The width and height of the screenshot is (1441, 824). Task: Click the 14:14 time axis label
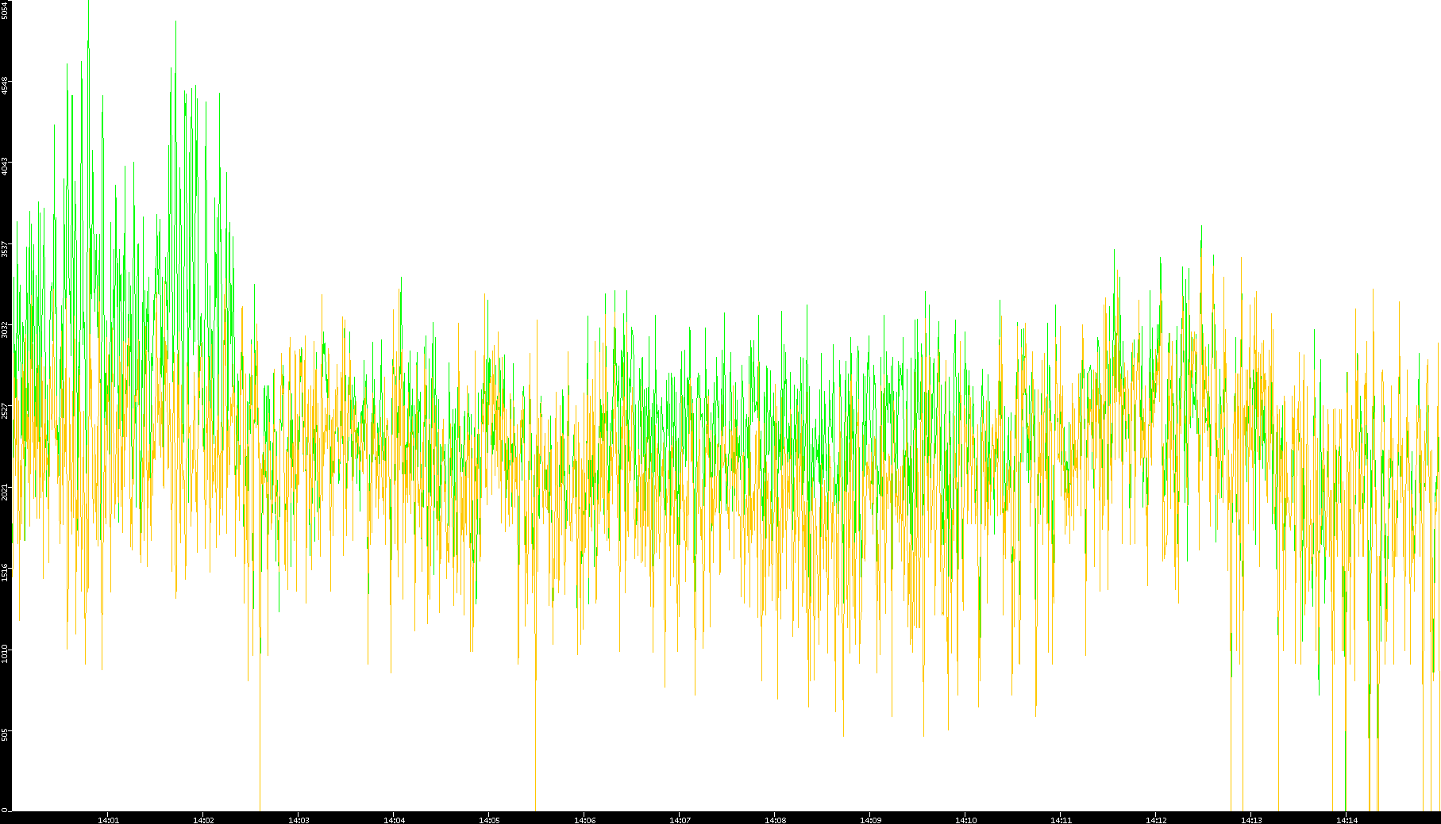coord(1347,819)
